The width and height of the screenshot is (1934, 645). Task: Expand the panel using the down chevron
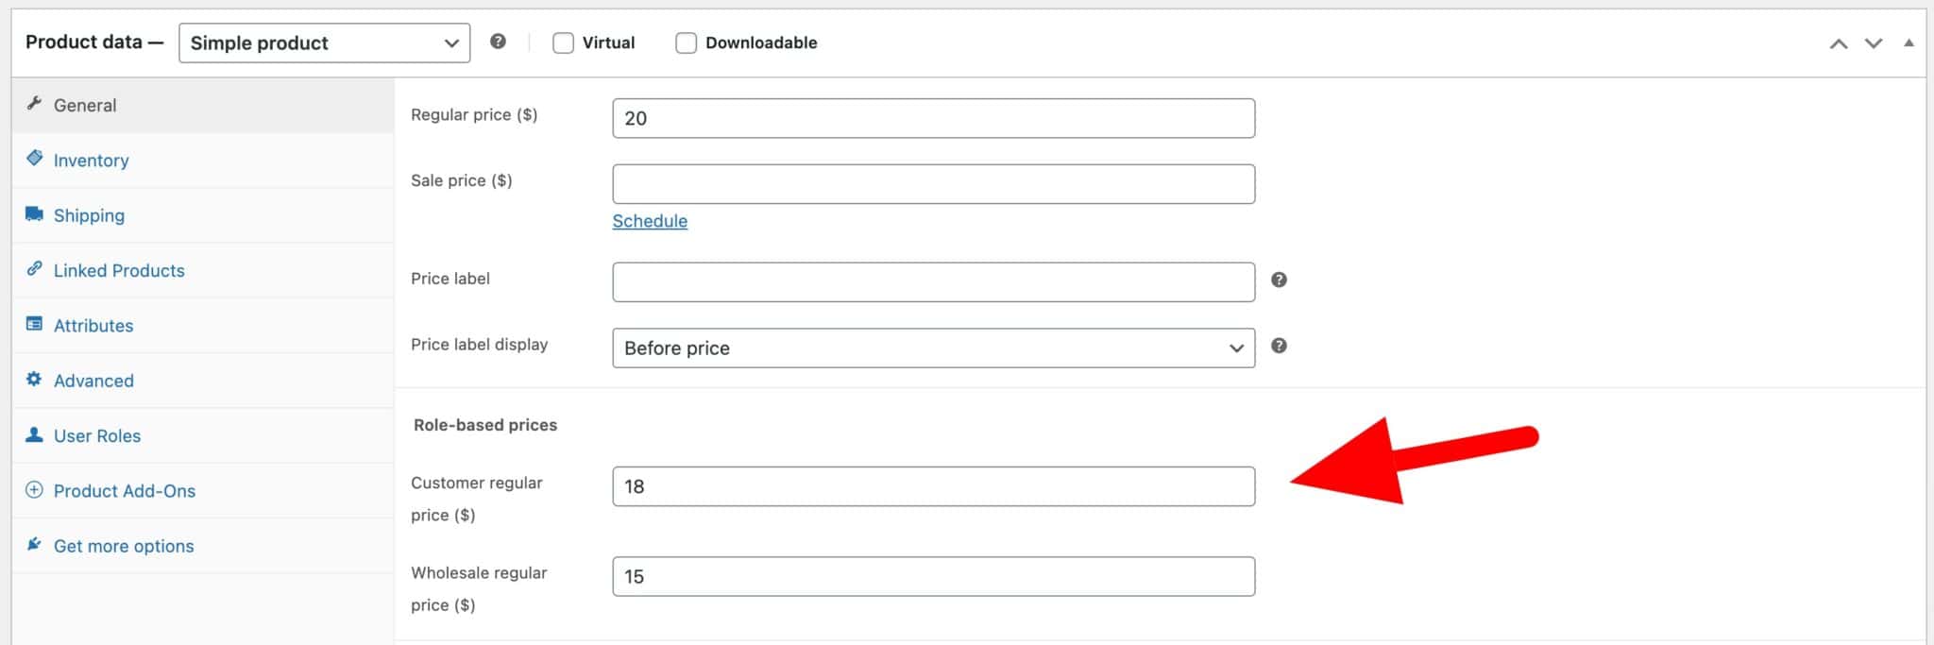(x=1874, y=43)
